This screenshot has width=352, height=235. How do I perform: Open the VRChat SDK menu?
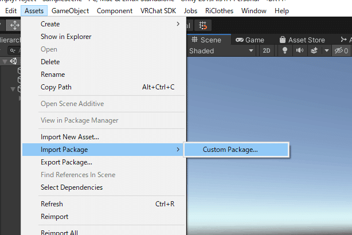click(x=158, y=11)
